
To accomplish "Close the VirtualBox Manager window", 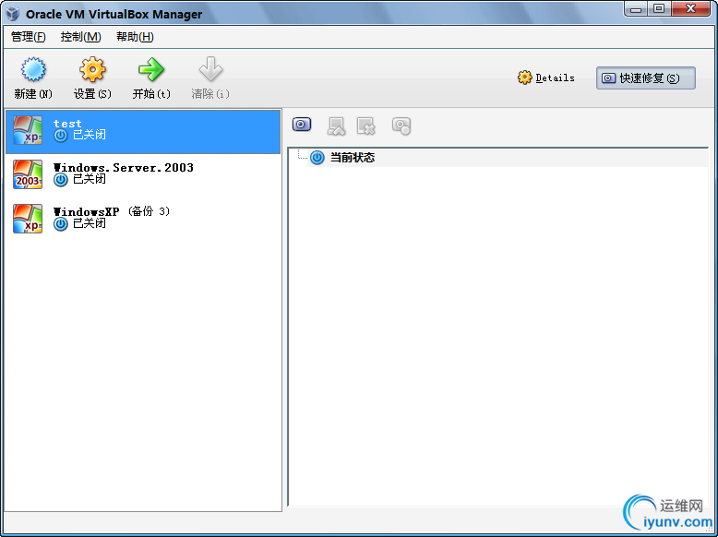I will click(692, 8).
